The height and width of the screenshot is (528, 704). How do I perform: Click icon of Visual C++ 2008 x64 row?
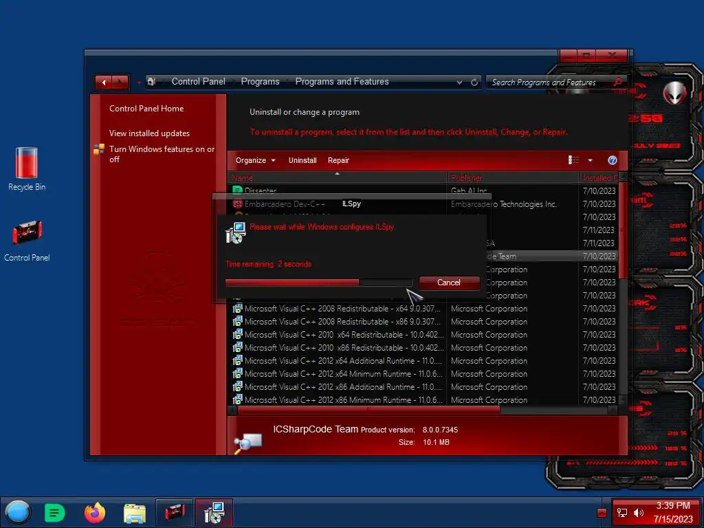(x=237, y=309)
